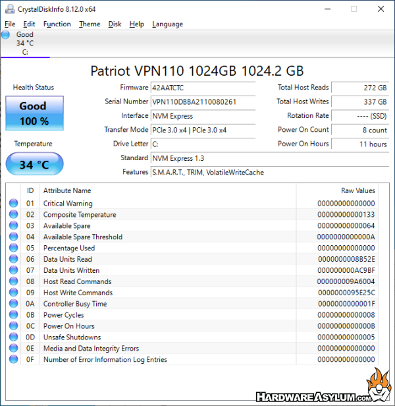Click status orb for Power On Hours attribute row
The height and width of the screenshot is (406, 395).
point(13,326)
